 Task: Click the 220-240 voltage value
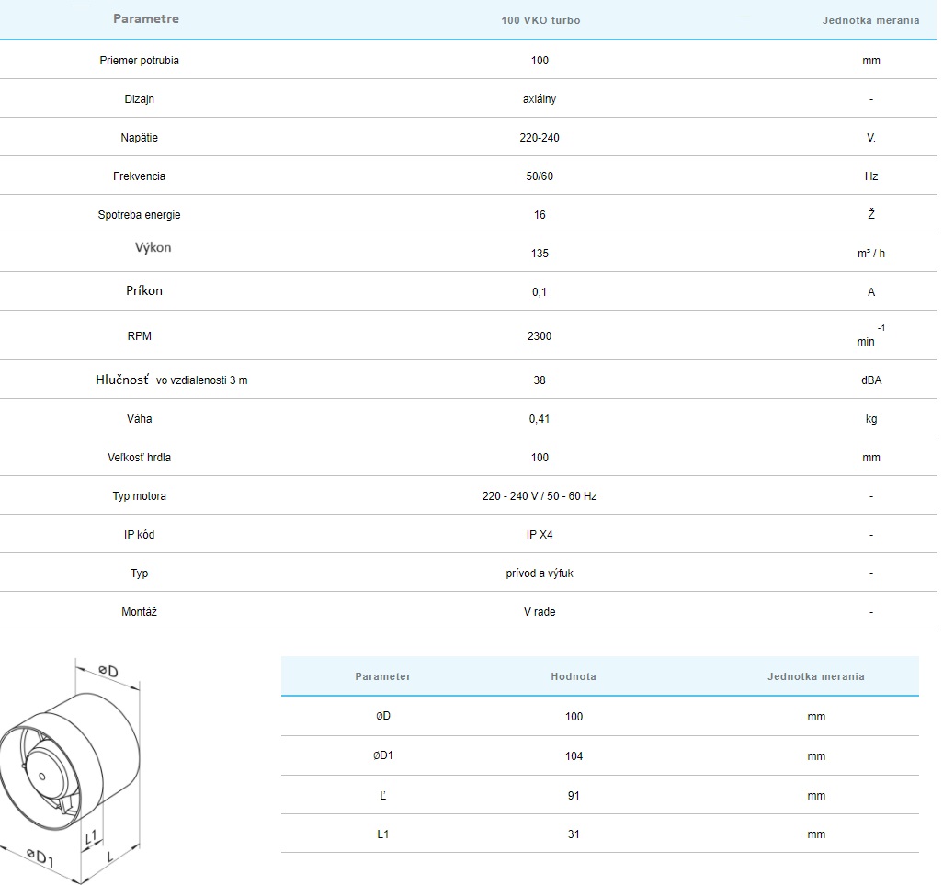540,138
